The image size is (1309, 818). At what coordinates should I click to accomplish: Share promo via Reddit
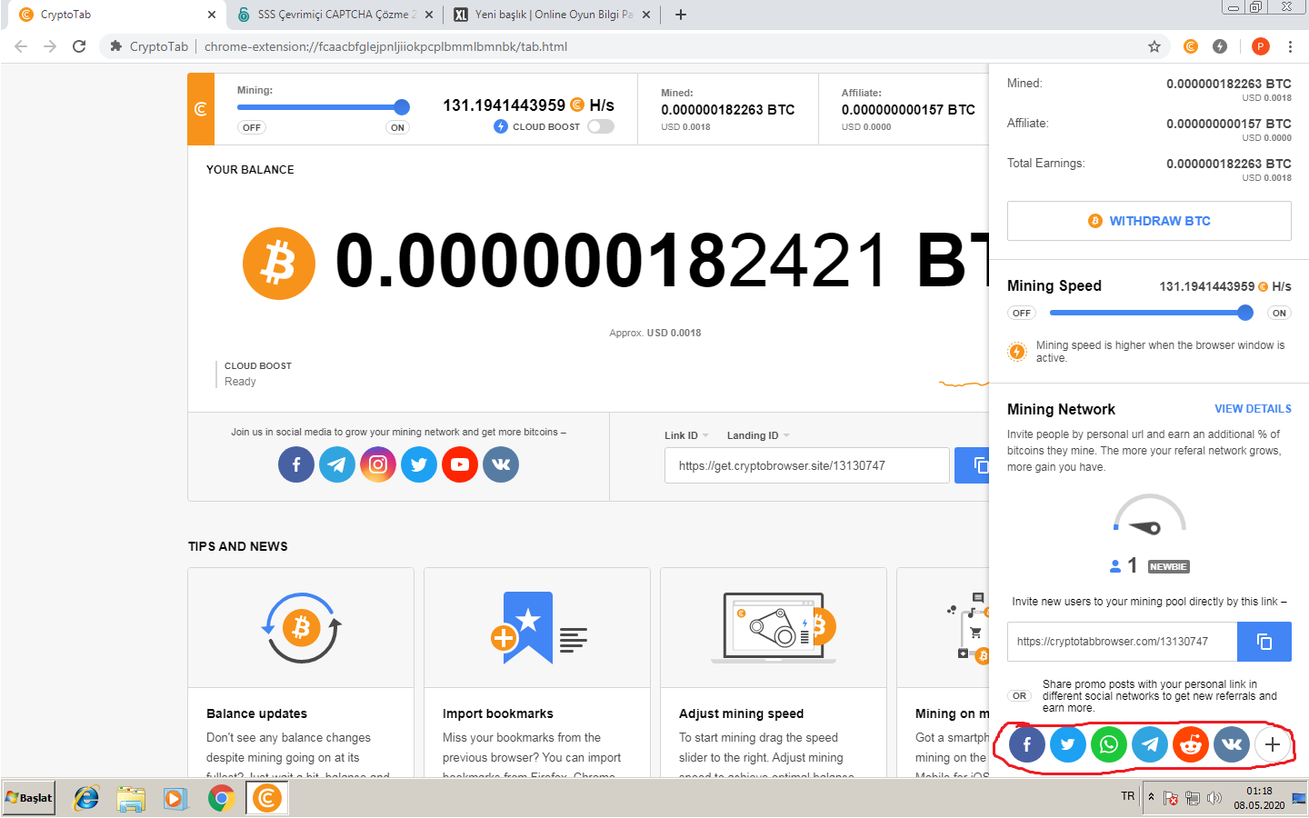pyautogui.click(x=1191, y=745)
